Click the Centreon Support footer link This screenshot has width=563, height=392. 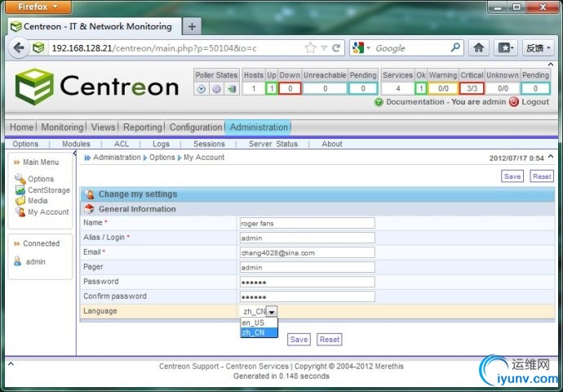pos(188,367)
